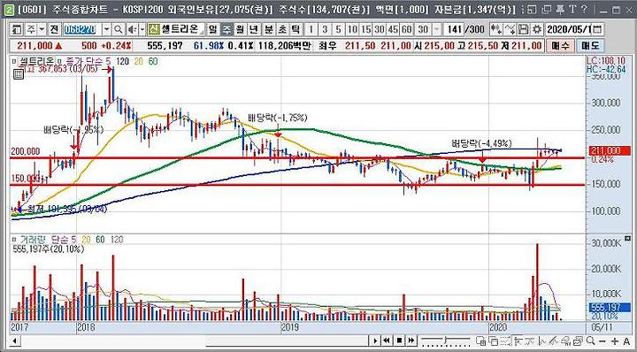Click the candle count field showing 141
This screenshot has width=637, height=352.
pyautogui.click(x=453, y=29)
